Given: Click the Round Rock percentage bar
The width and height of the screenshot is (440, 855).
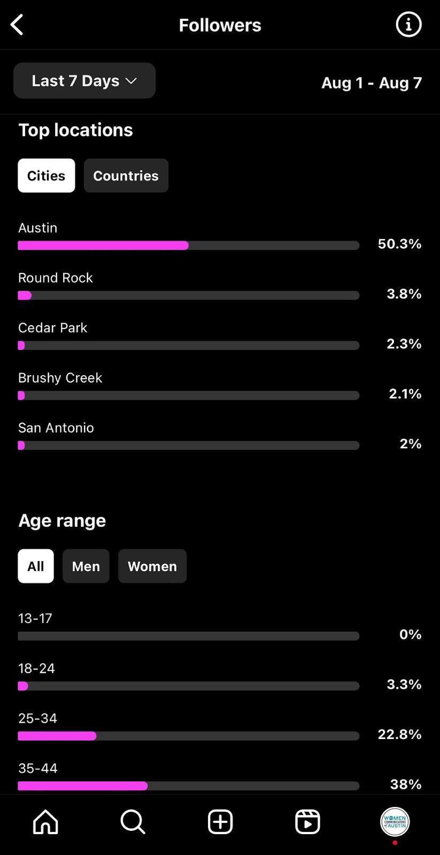Looking at the screenshot, I should coord(189,296).
